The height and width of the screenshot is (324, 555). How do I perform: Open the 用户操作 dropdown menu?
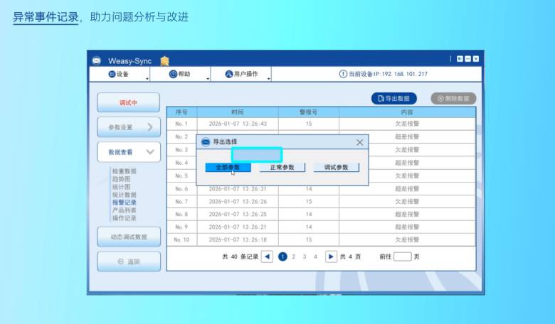tap(241, 74)
